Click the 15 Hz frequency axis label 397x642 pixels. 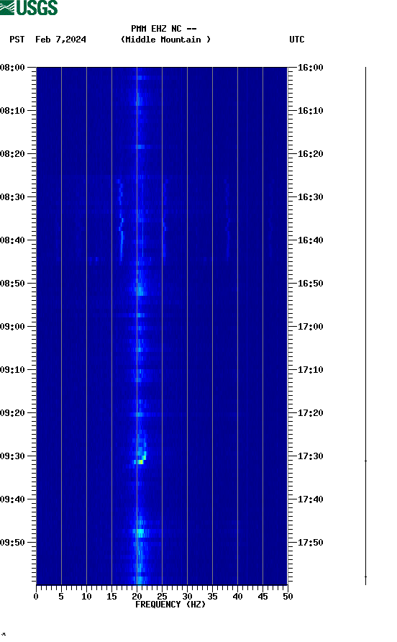(x=111, y=597)
